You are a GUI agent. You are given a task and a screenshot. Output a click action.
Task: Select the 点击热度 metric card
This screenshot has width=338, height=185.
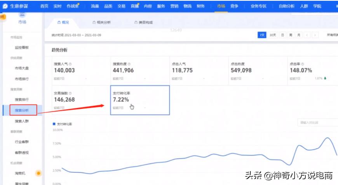[x=258, y=71]
